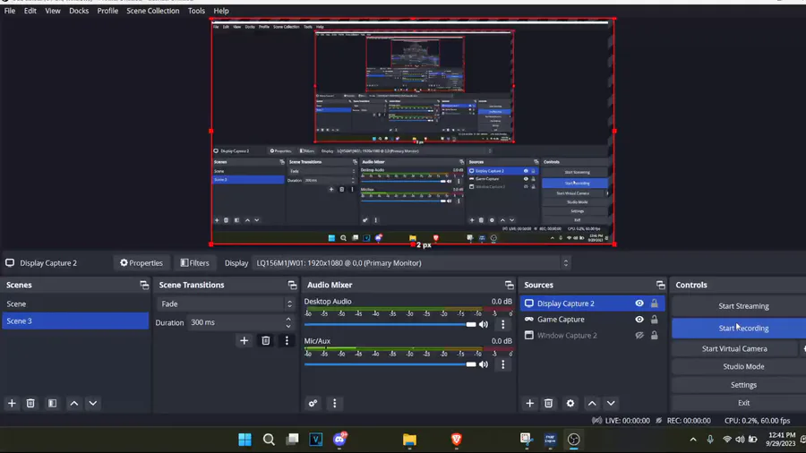Adjust Desktop Audio volume slider
The width and height of the screenshot is (806, 453).
tap(390, 325)
